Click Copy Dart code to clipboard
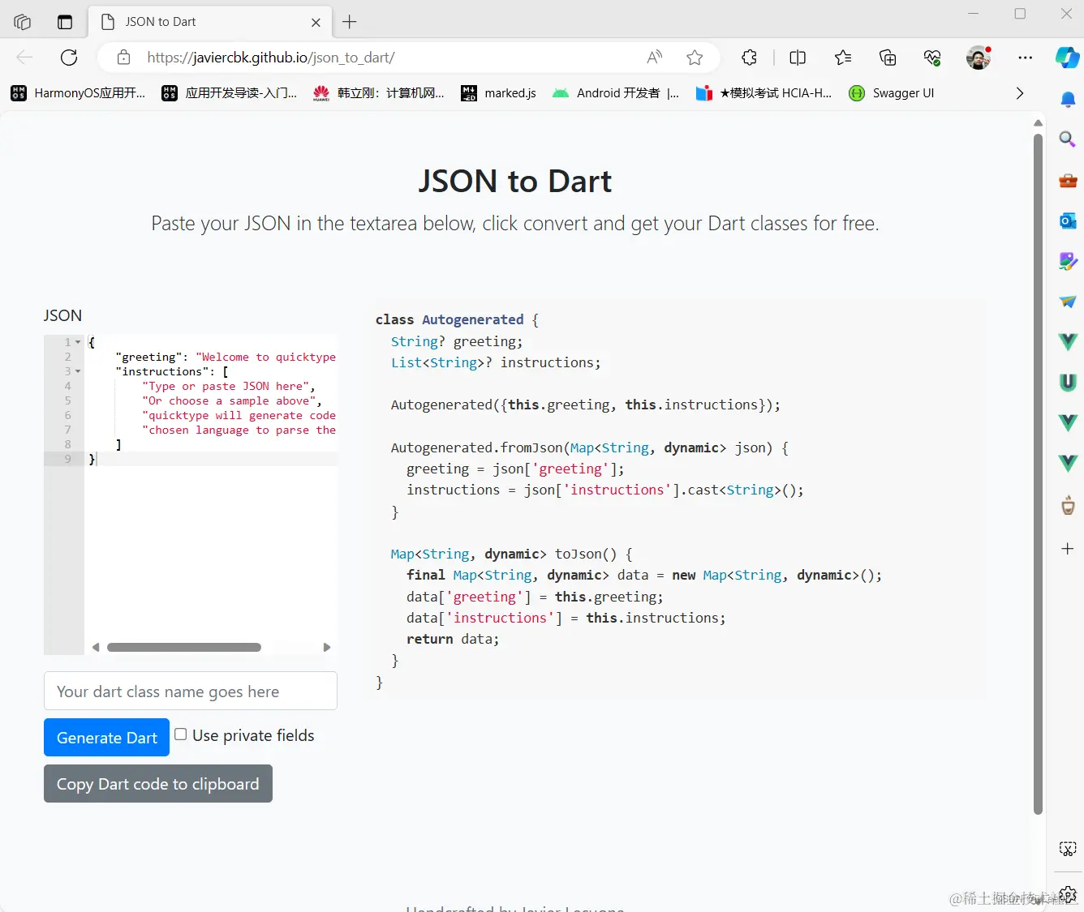1084x912 pixels. click(158, 783)
